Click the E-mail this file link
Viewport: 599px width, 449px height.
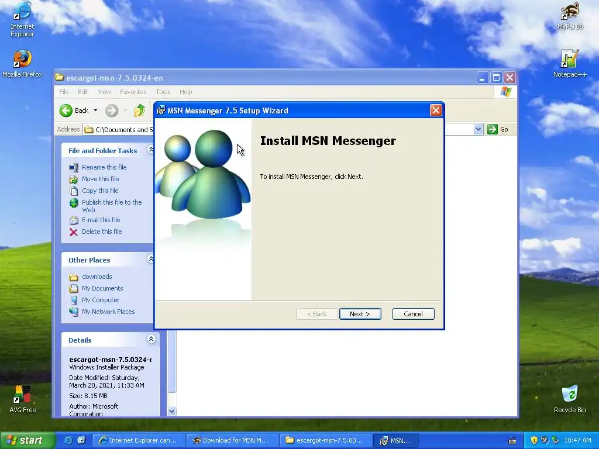pos(101,220)
